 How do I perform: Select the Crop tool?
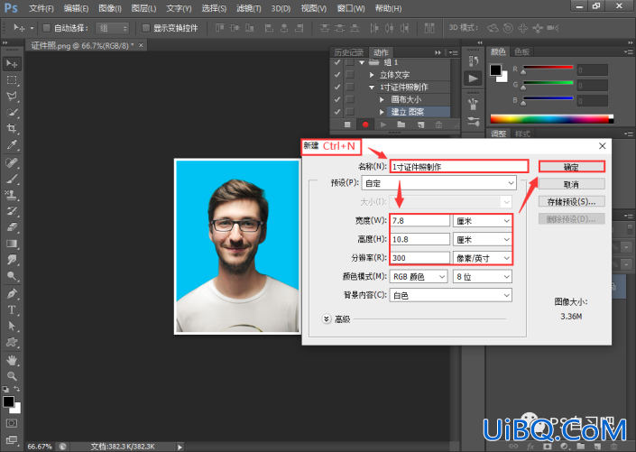(x=12, y=129)
